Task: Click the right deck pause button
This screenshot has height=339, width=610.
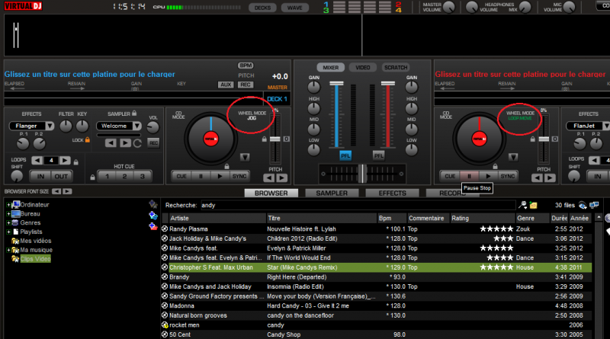Action: pos(467,175)
